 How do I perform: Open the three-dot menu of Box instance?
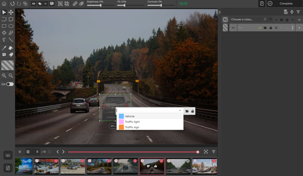tap(293, 28)
